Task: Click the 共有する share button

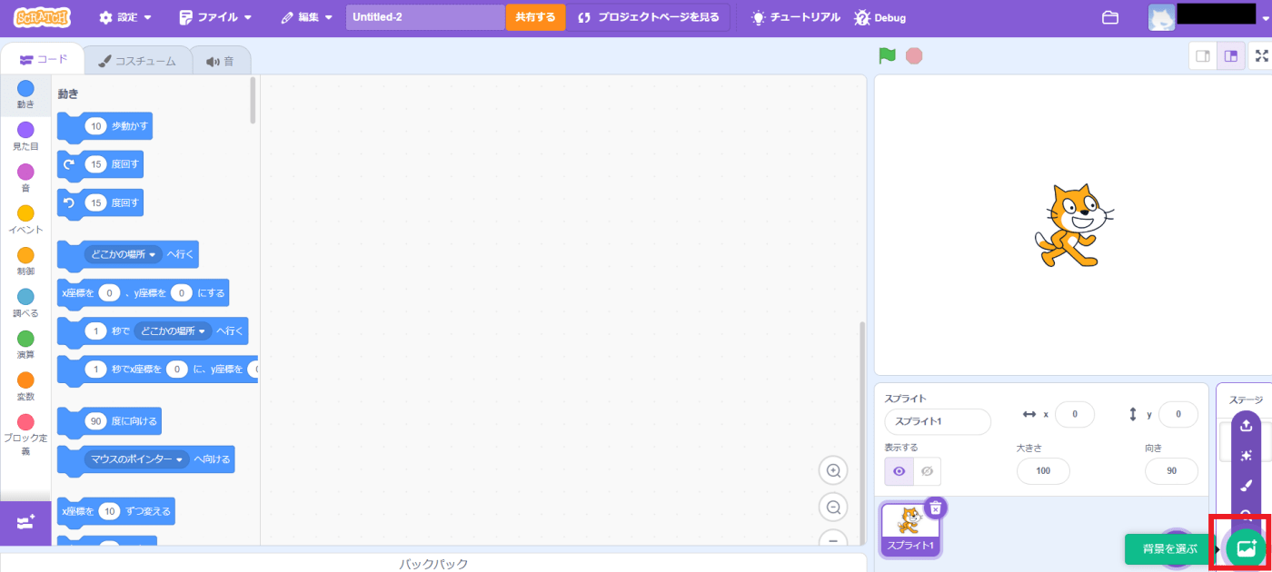Action: 535,17
